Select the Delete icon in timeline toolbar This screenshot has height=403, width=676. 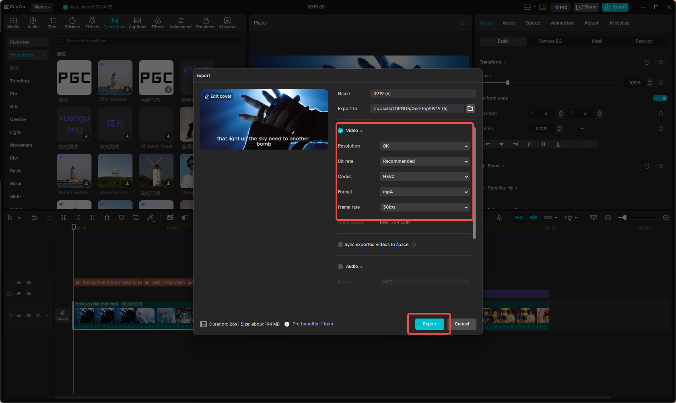[107, 217]
